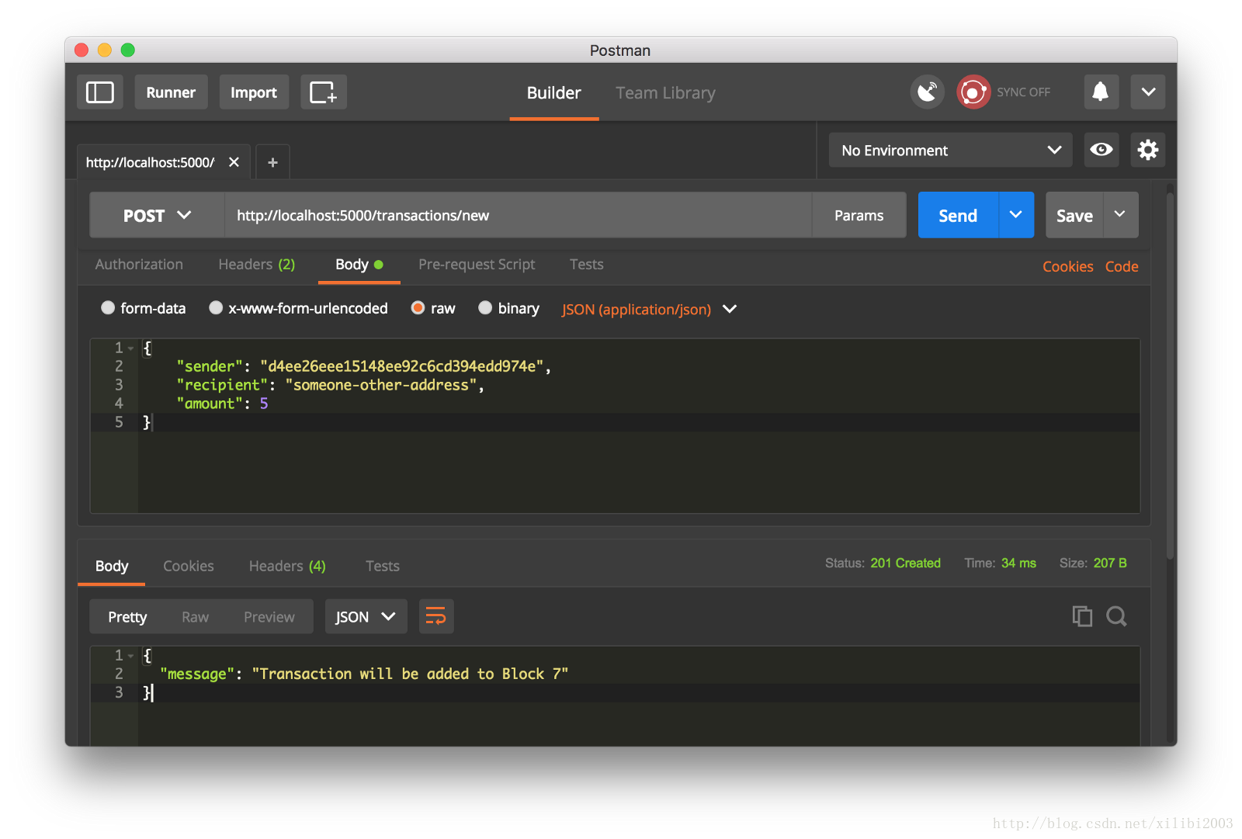Open the response Body tab
The height and width of the screenshot is (839, 1242).
111,567
